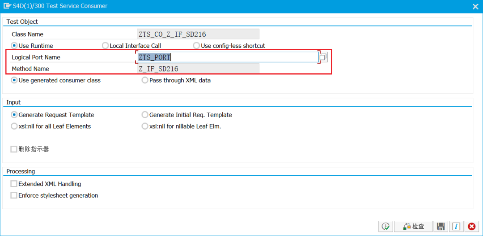Select Use generated consumer class
The width and height of the screenshot is (483, 236).
tap(14, 80)
